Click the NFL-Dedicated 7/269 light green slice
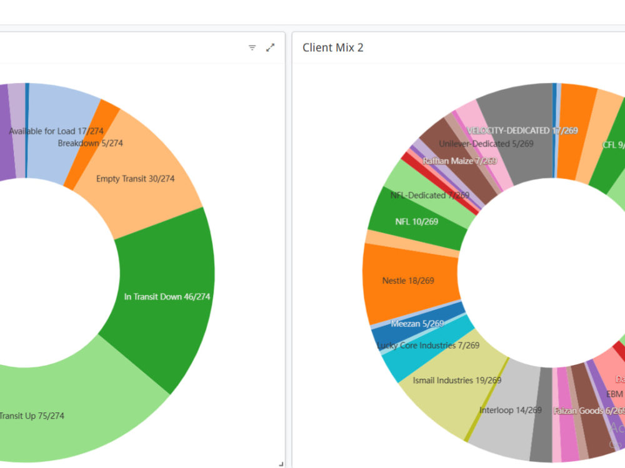 point(430,195)
